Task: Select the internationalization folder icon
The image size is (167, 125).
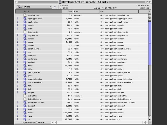Action: pos(25,102)
